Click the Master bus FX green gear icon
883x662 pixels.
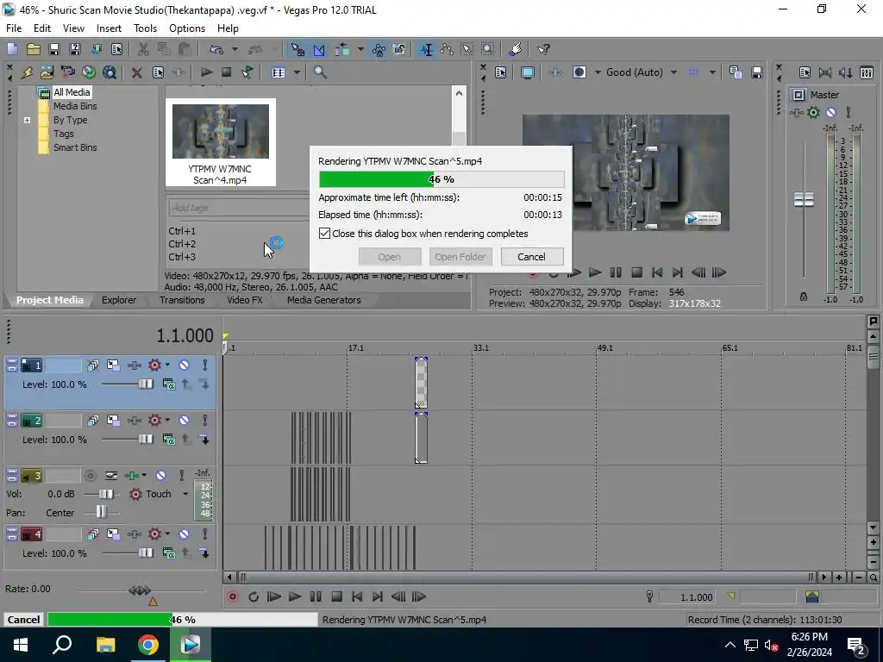(x=813, y=113)
